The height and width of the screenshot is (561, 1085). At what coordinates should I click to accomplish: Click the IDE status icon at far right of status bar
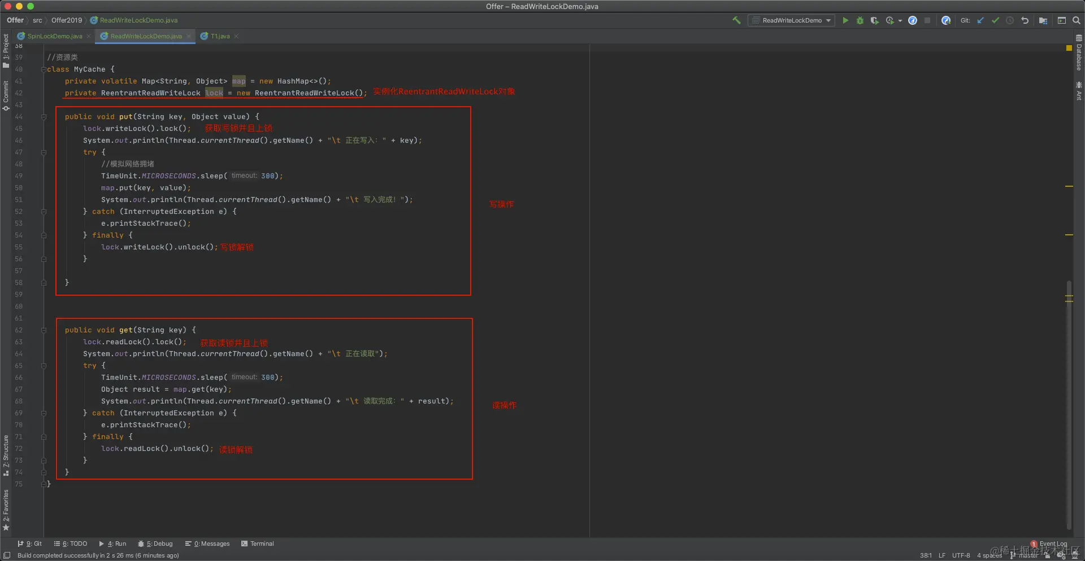click(x=1075, y=555)
